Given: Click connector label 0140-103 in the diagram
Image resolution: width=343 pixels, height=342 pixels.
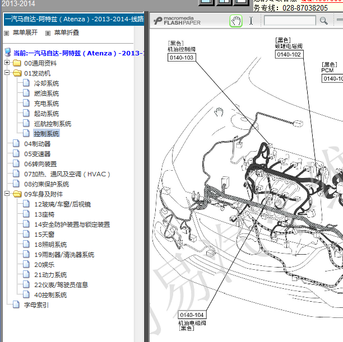Looking at the screenshot, I should (x=182, y=58).
